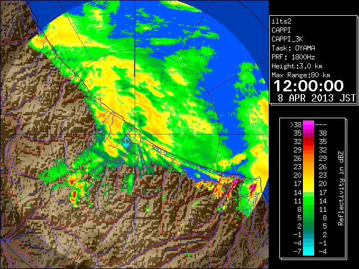Image resolution: width=359 pixels, height=269 pixels.
Task: Pick the red 32 to 35 dBZ swatch
Action: click(x=309, y=142)
